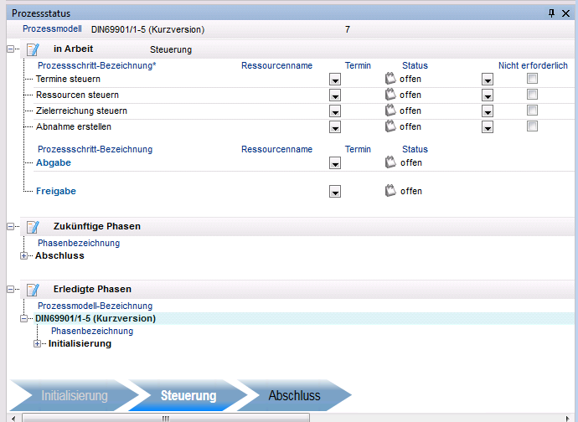Open the Freigabe link
The width and height of the screenshot is (578, 422).
(x=56, y=191)
